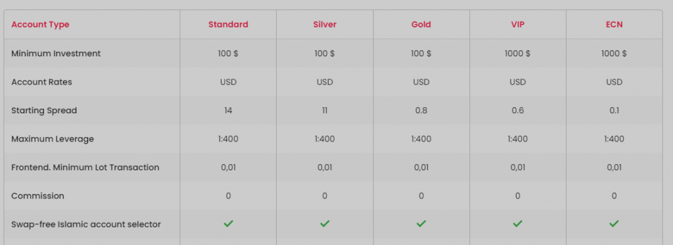Click the Maximum Leverage row label
This screenshot has width=673, height=245.
(53, 139)
